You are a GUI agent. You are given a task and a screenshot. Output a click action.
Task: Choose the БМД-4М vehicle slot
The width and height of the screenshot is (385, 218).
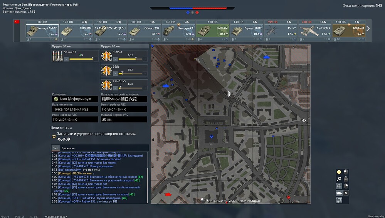coord(349,31)
